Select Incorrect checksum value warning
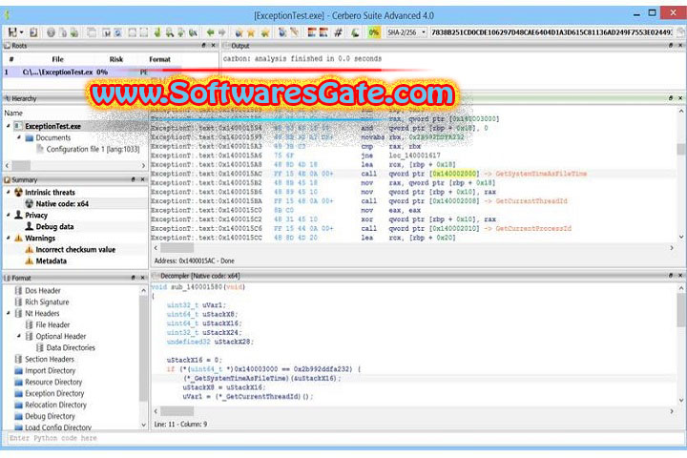This screenshot has width=687, height=458. point(75,249)
